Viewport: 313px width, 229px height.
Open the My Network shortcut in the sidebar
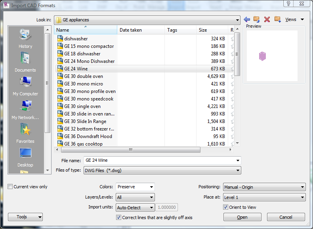(x=25, y=110)
